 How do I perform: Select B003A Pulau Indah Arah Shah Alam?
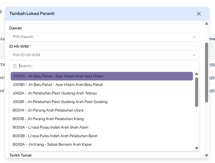102,127
